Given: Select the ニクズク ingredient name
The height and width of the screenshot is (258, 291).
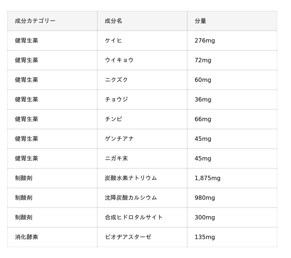Looking at the screenshot, I should coord(116,80).
